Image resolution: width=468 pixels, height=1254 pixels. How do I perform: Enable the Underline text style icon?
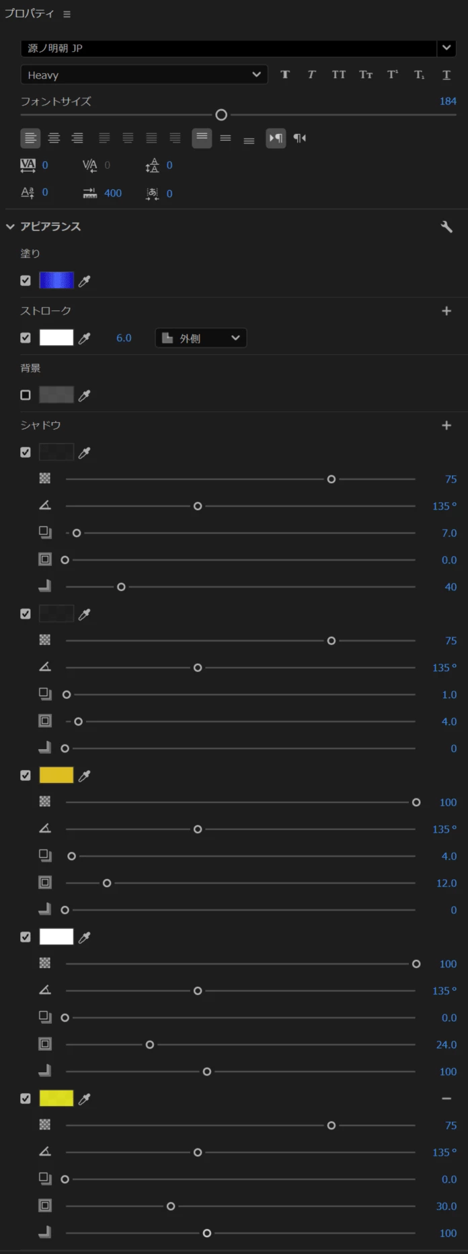[x=446, y=75]
